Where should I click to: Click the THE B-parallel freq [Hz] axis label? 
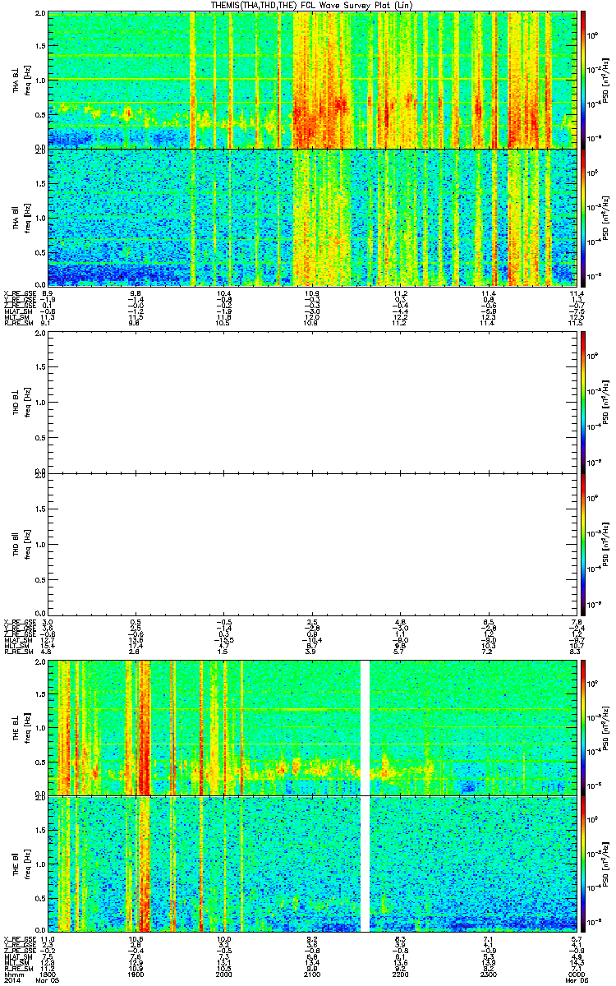click(26, 864)
